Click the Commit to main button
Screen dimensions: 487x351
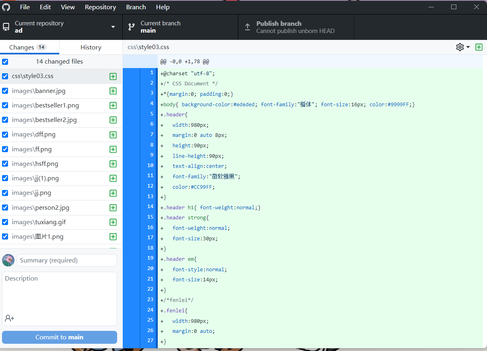point(59,337)
